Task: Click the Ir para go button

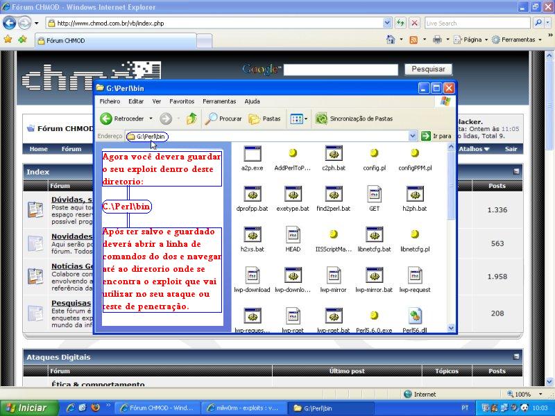Action: pyautogui.click(x=436, y=136)
